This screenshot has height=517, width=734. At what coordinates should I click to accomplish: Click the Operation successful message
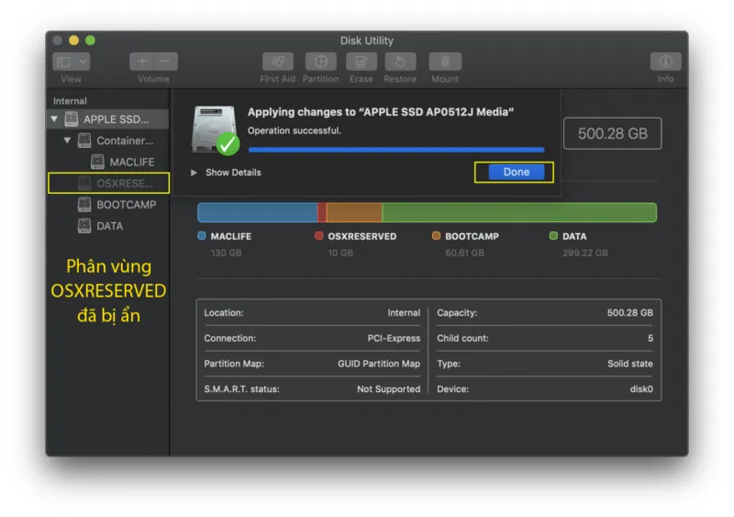tap(294, 130)
